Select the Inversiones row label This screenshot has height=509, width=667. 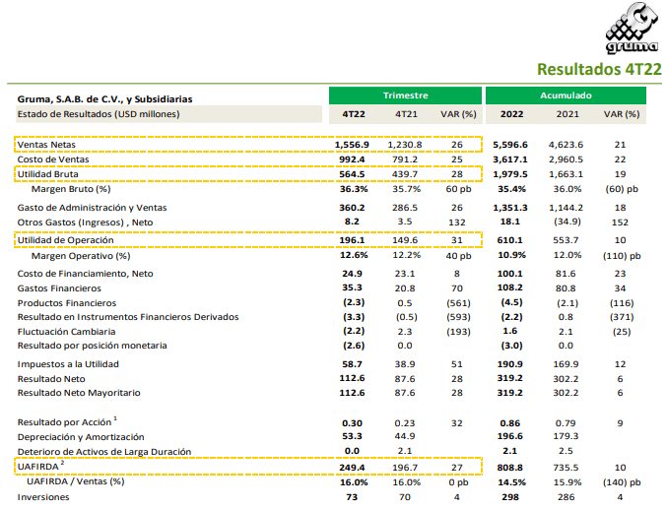coord(43,497)
